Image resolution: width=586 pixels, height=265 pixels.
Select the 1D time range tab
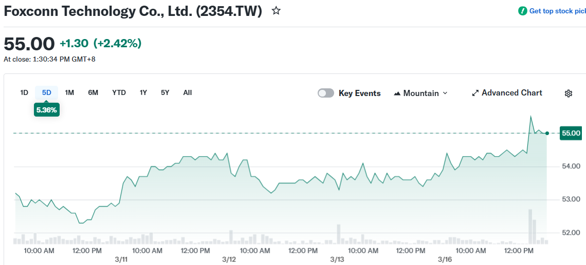click(24, 92)
